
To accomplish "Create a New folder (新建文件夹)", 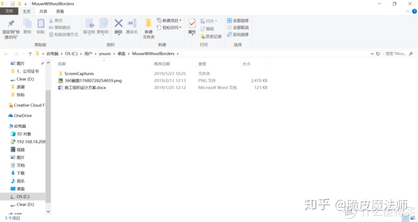I will (x=149, y=29).
